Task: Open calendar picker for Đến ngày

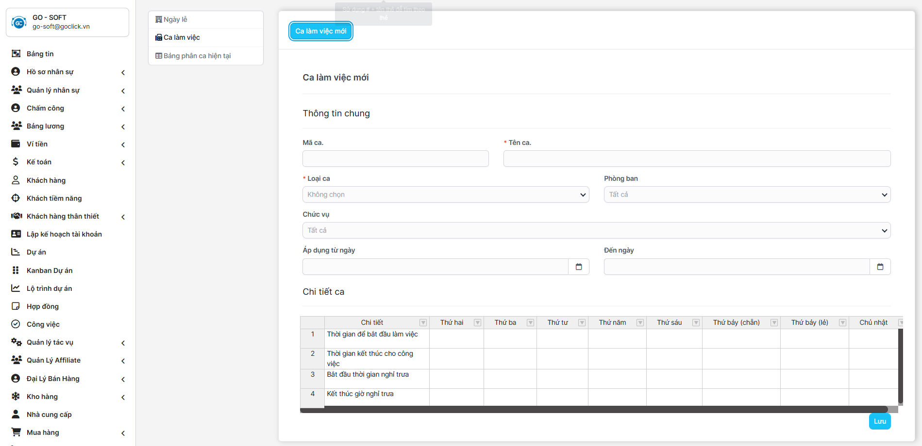Action: [880, 267]
